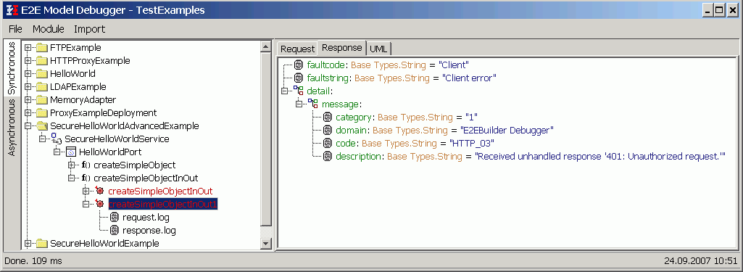743x272 pixels.
Task: Select the response.log tree item
Action: tap(149, 231)
